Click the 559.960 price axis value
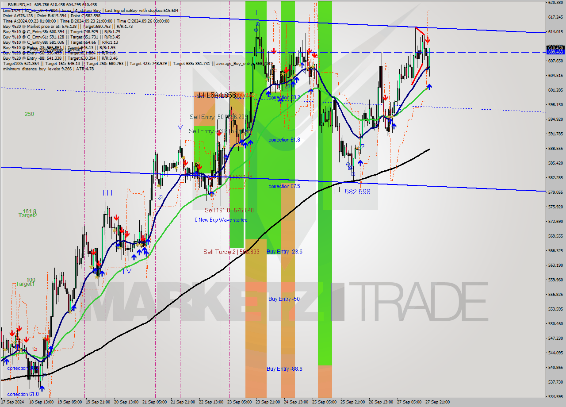This screenshot has height=407, width=566. click(555, 280)
